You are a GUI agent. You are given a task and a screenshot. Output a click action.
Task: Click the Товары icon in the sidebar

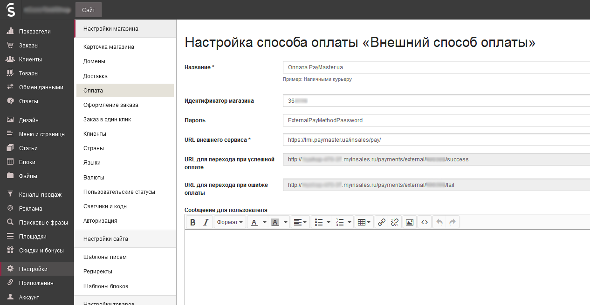pyautogui.click(x=10, y=73)
